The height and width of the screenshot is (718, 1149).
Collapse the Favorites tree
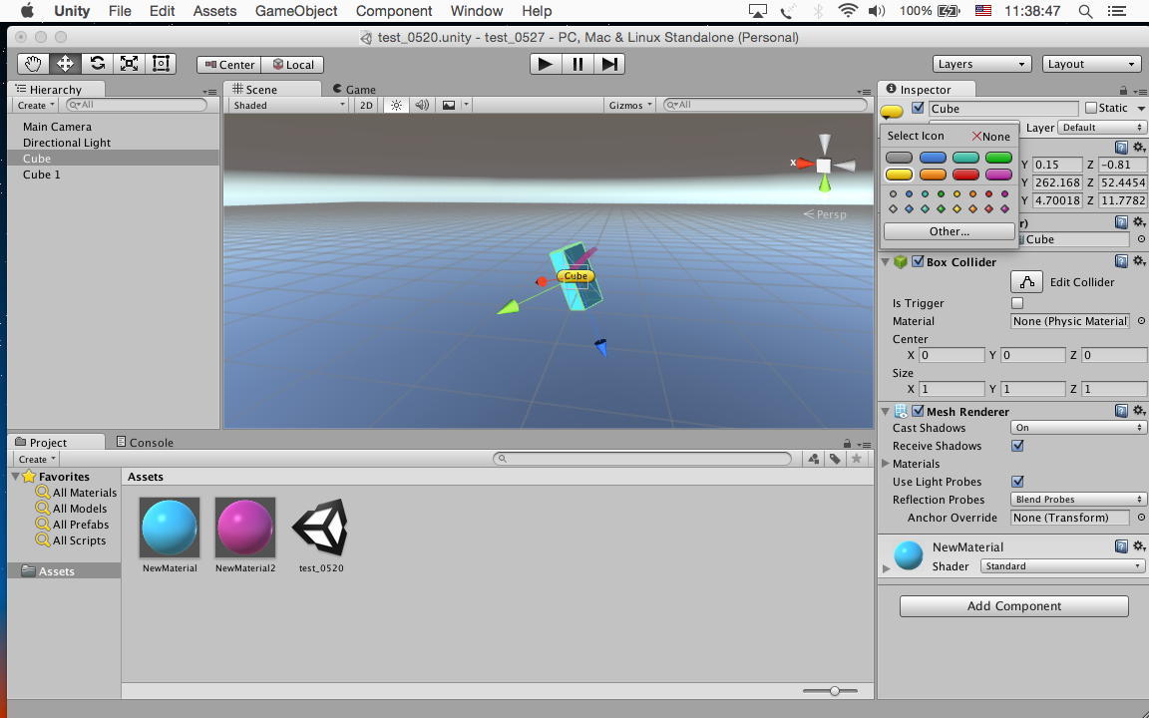point(15,477)
